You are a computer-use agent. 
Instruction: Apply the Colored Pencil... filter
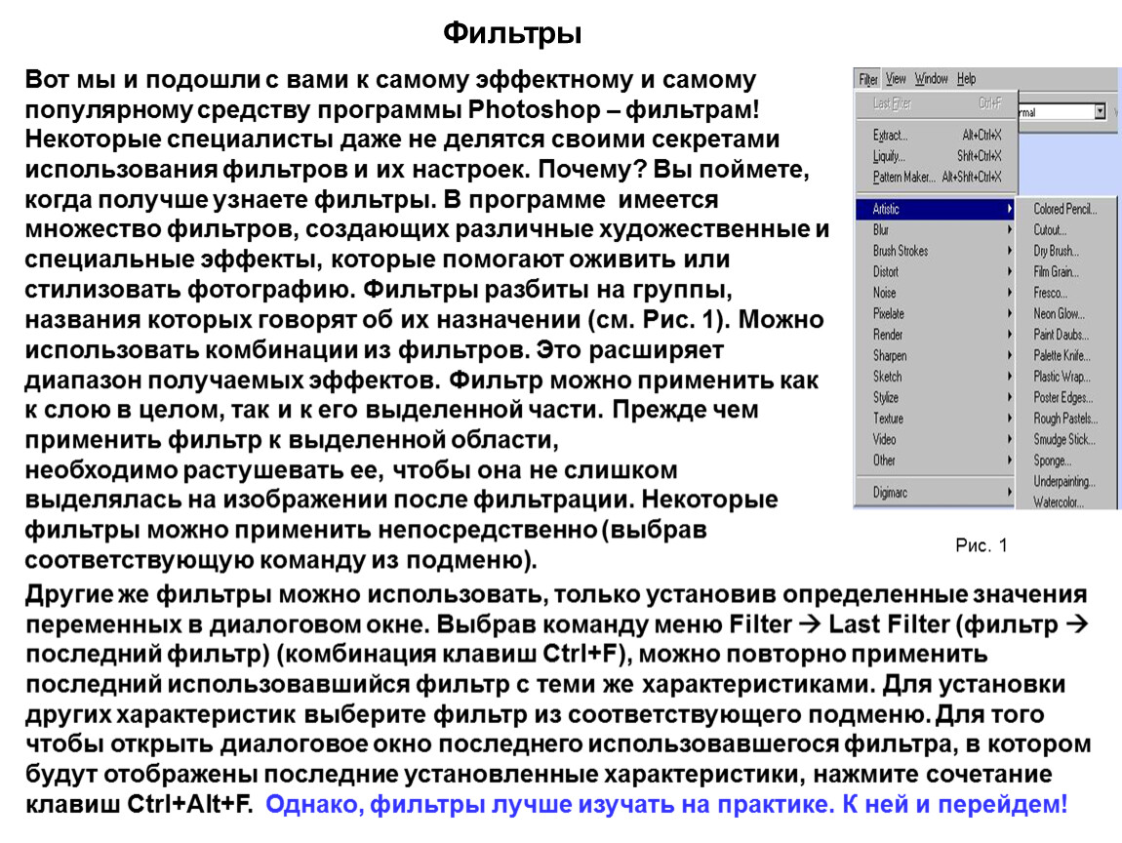point(1065,209)
